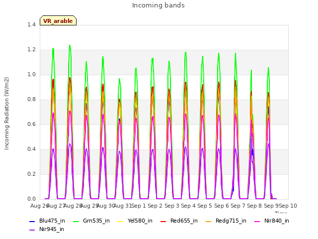This screenshot has width=318, height=239.
Task: Click the VR_arable annotation tag
Action: coord(58,20)
